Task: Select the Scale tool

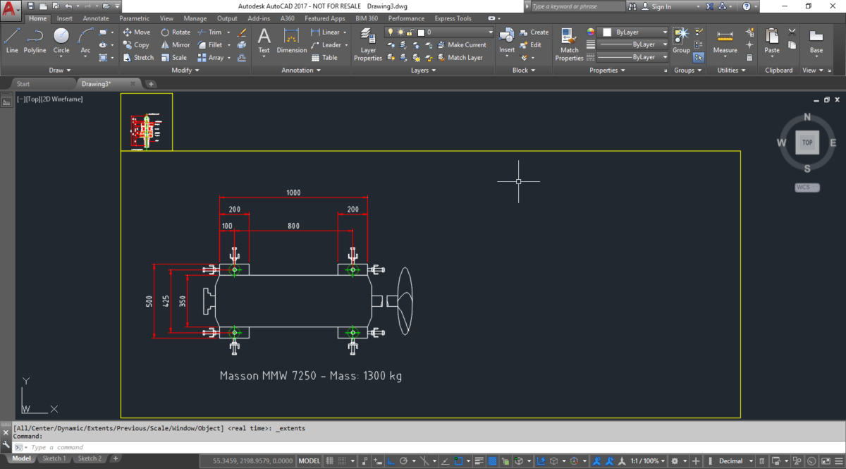Action: click(x=173, y=58)
